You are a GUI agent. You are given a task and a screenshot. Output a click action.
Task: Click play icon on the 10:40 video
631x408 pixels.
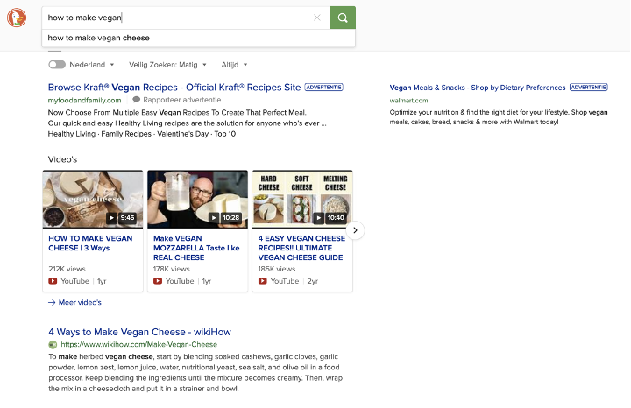pos(319,218)
